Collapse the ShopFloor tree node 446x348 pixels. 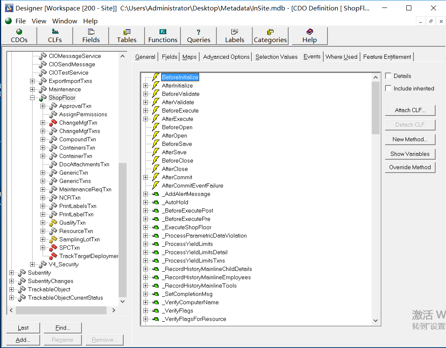tap(33, 98)
